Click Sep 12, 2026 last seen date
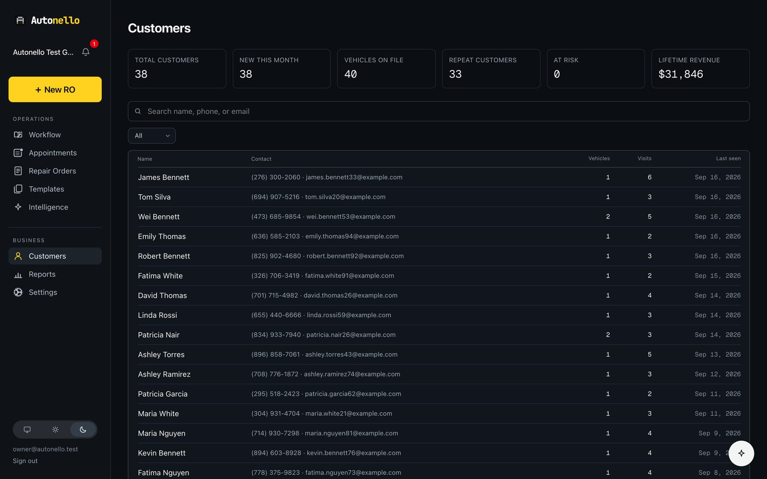 [718, 374]
